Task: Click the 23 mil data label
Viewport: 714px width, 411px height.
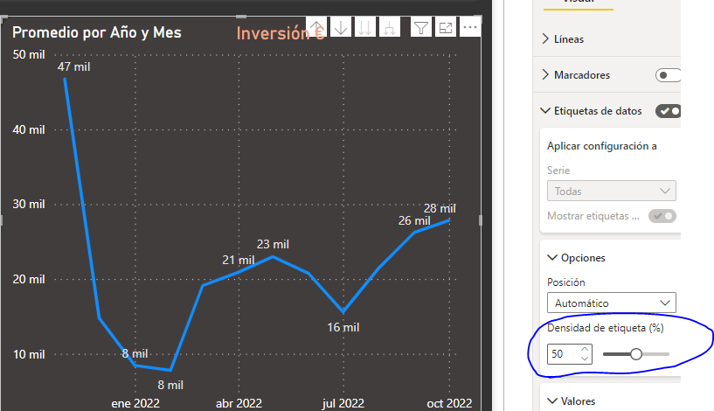Action: tap(273, 244)
